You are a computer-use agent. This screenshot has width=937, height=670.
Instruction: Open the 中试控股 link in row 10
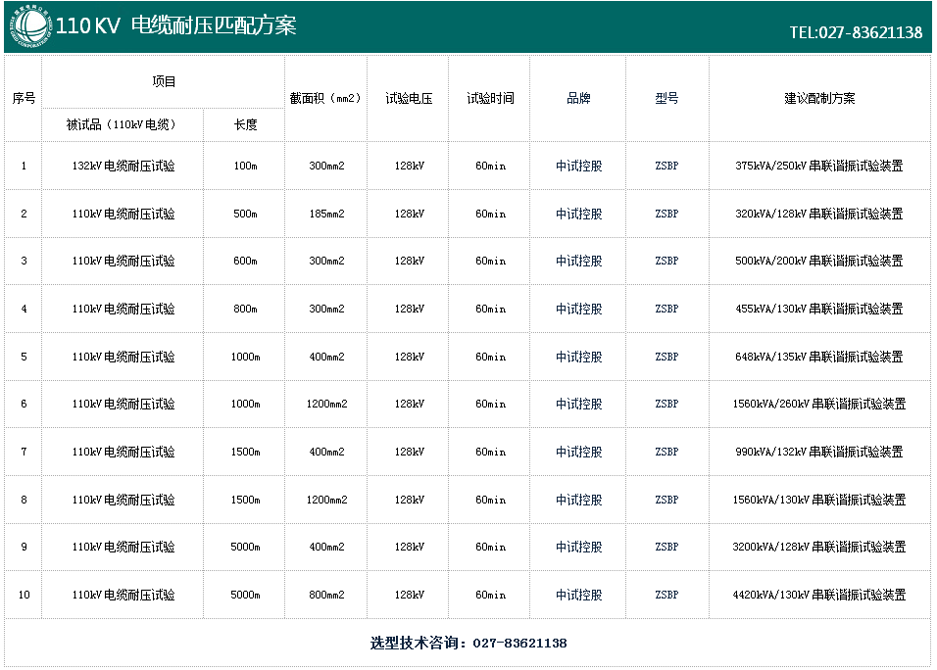coord(578,595)
